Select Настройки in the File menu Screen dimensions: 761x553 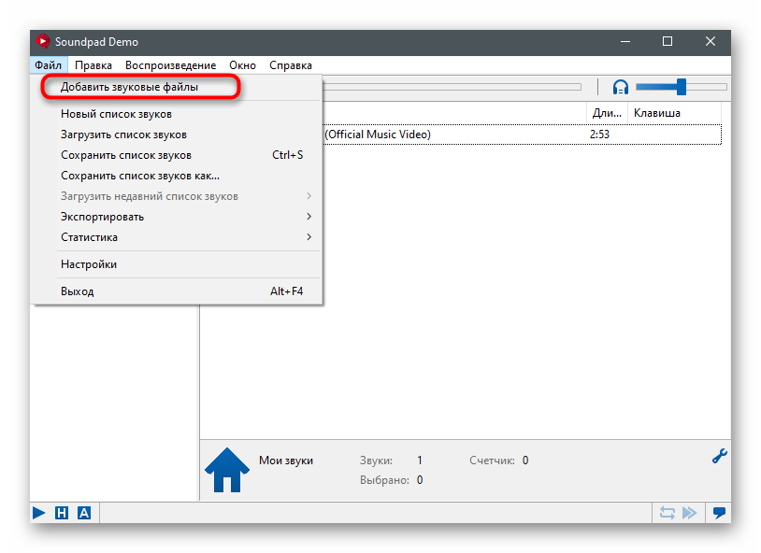[89, 264]
